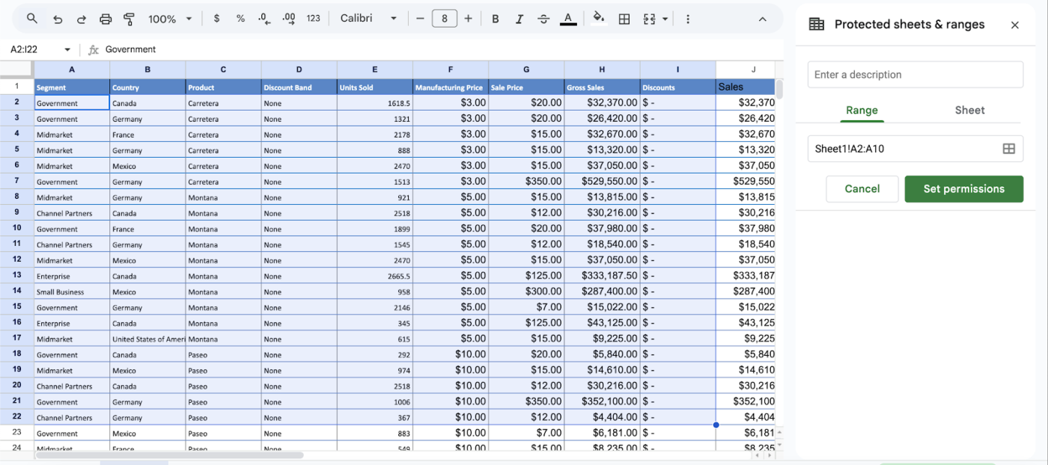Click the Segment header cell
This screenshot has height=465, width=1048.
[x=72, y=87]
